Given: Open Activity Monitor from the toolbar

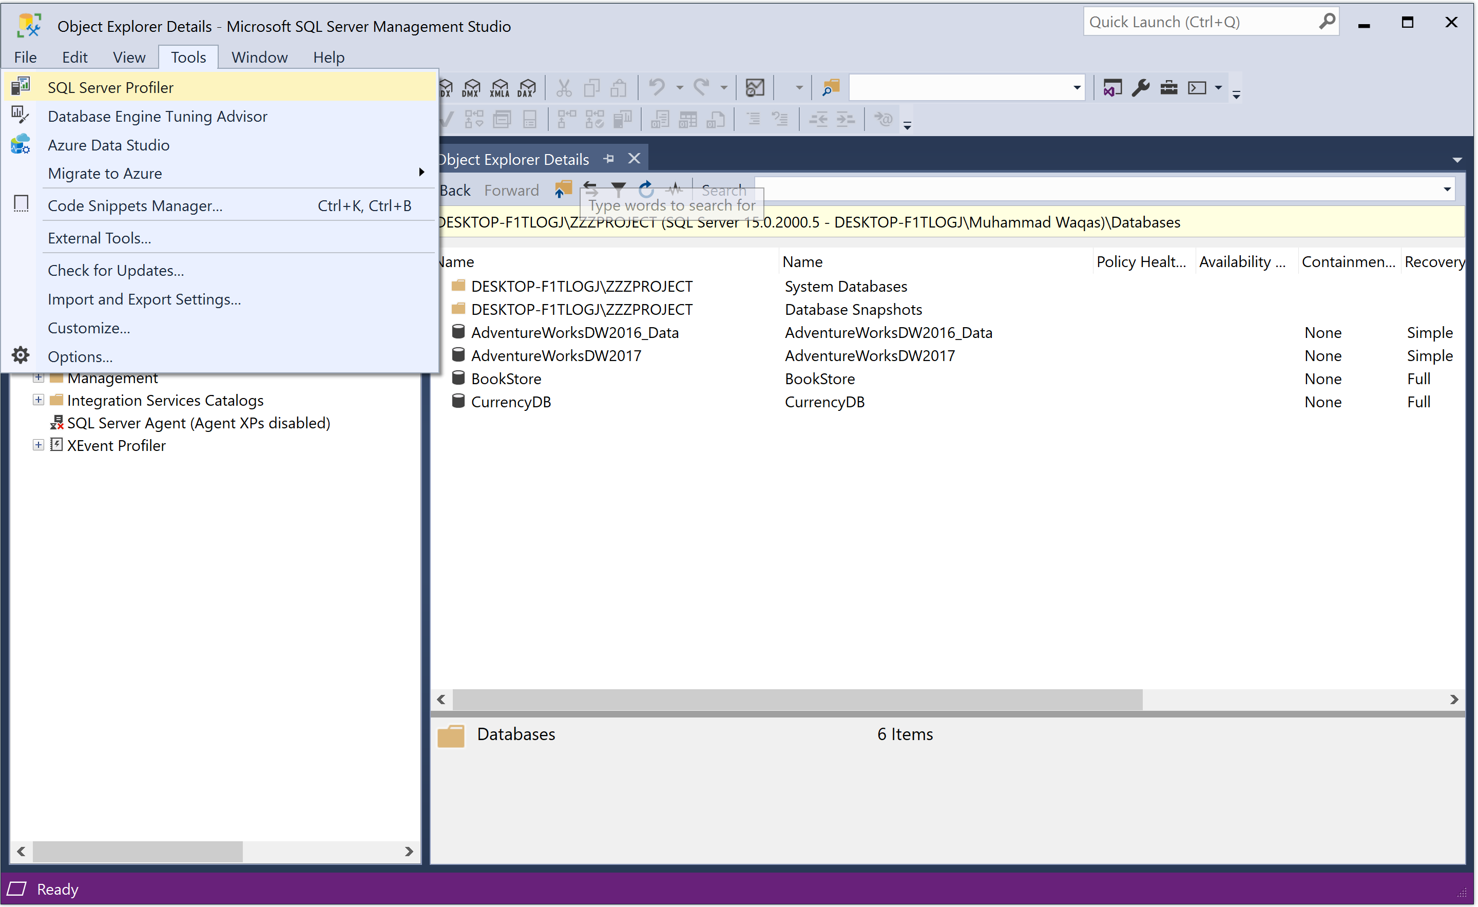Looking at the screenshot, I should point(755,88).
